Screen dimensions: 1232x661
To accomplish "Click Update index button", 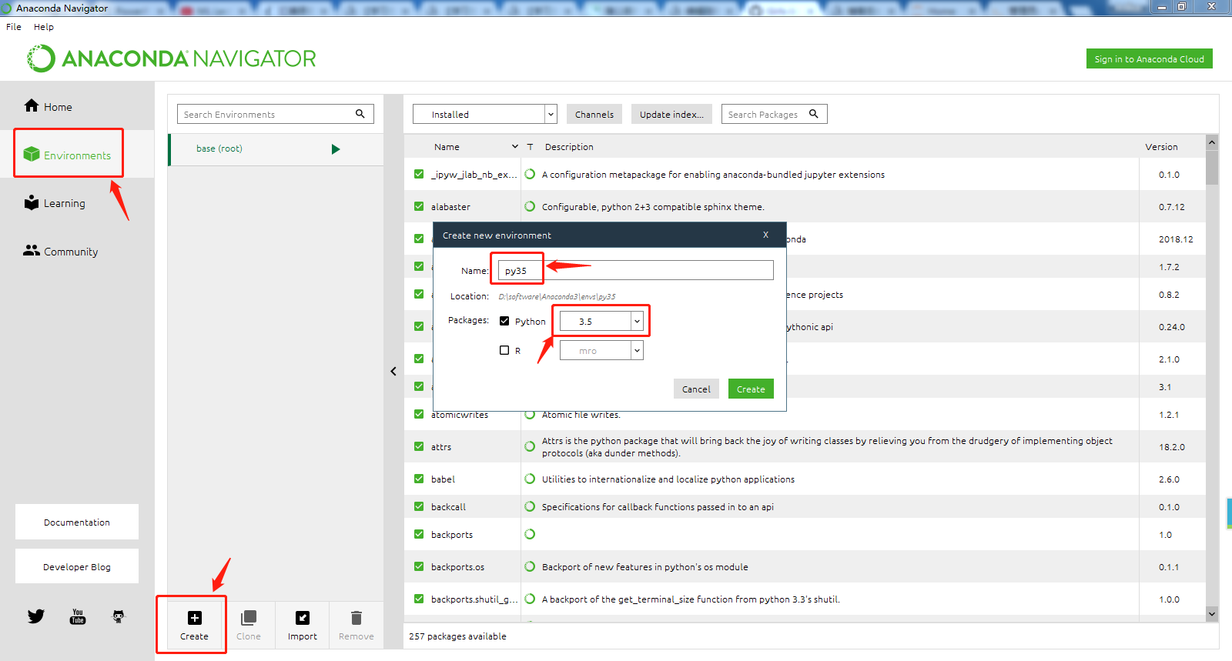I will click(x=671, y=114).
